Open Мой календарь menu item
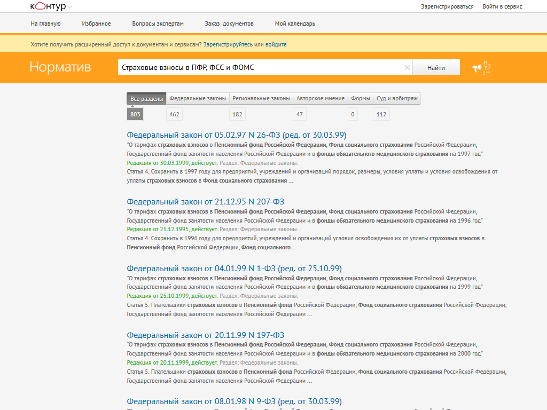Screen dimensions: 547x410 pyautogui.click(x=295, y=23)
